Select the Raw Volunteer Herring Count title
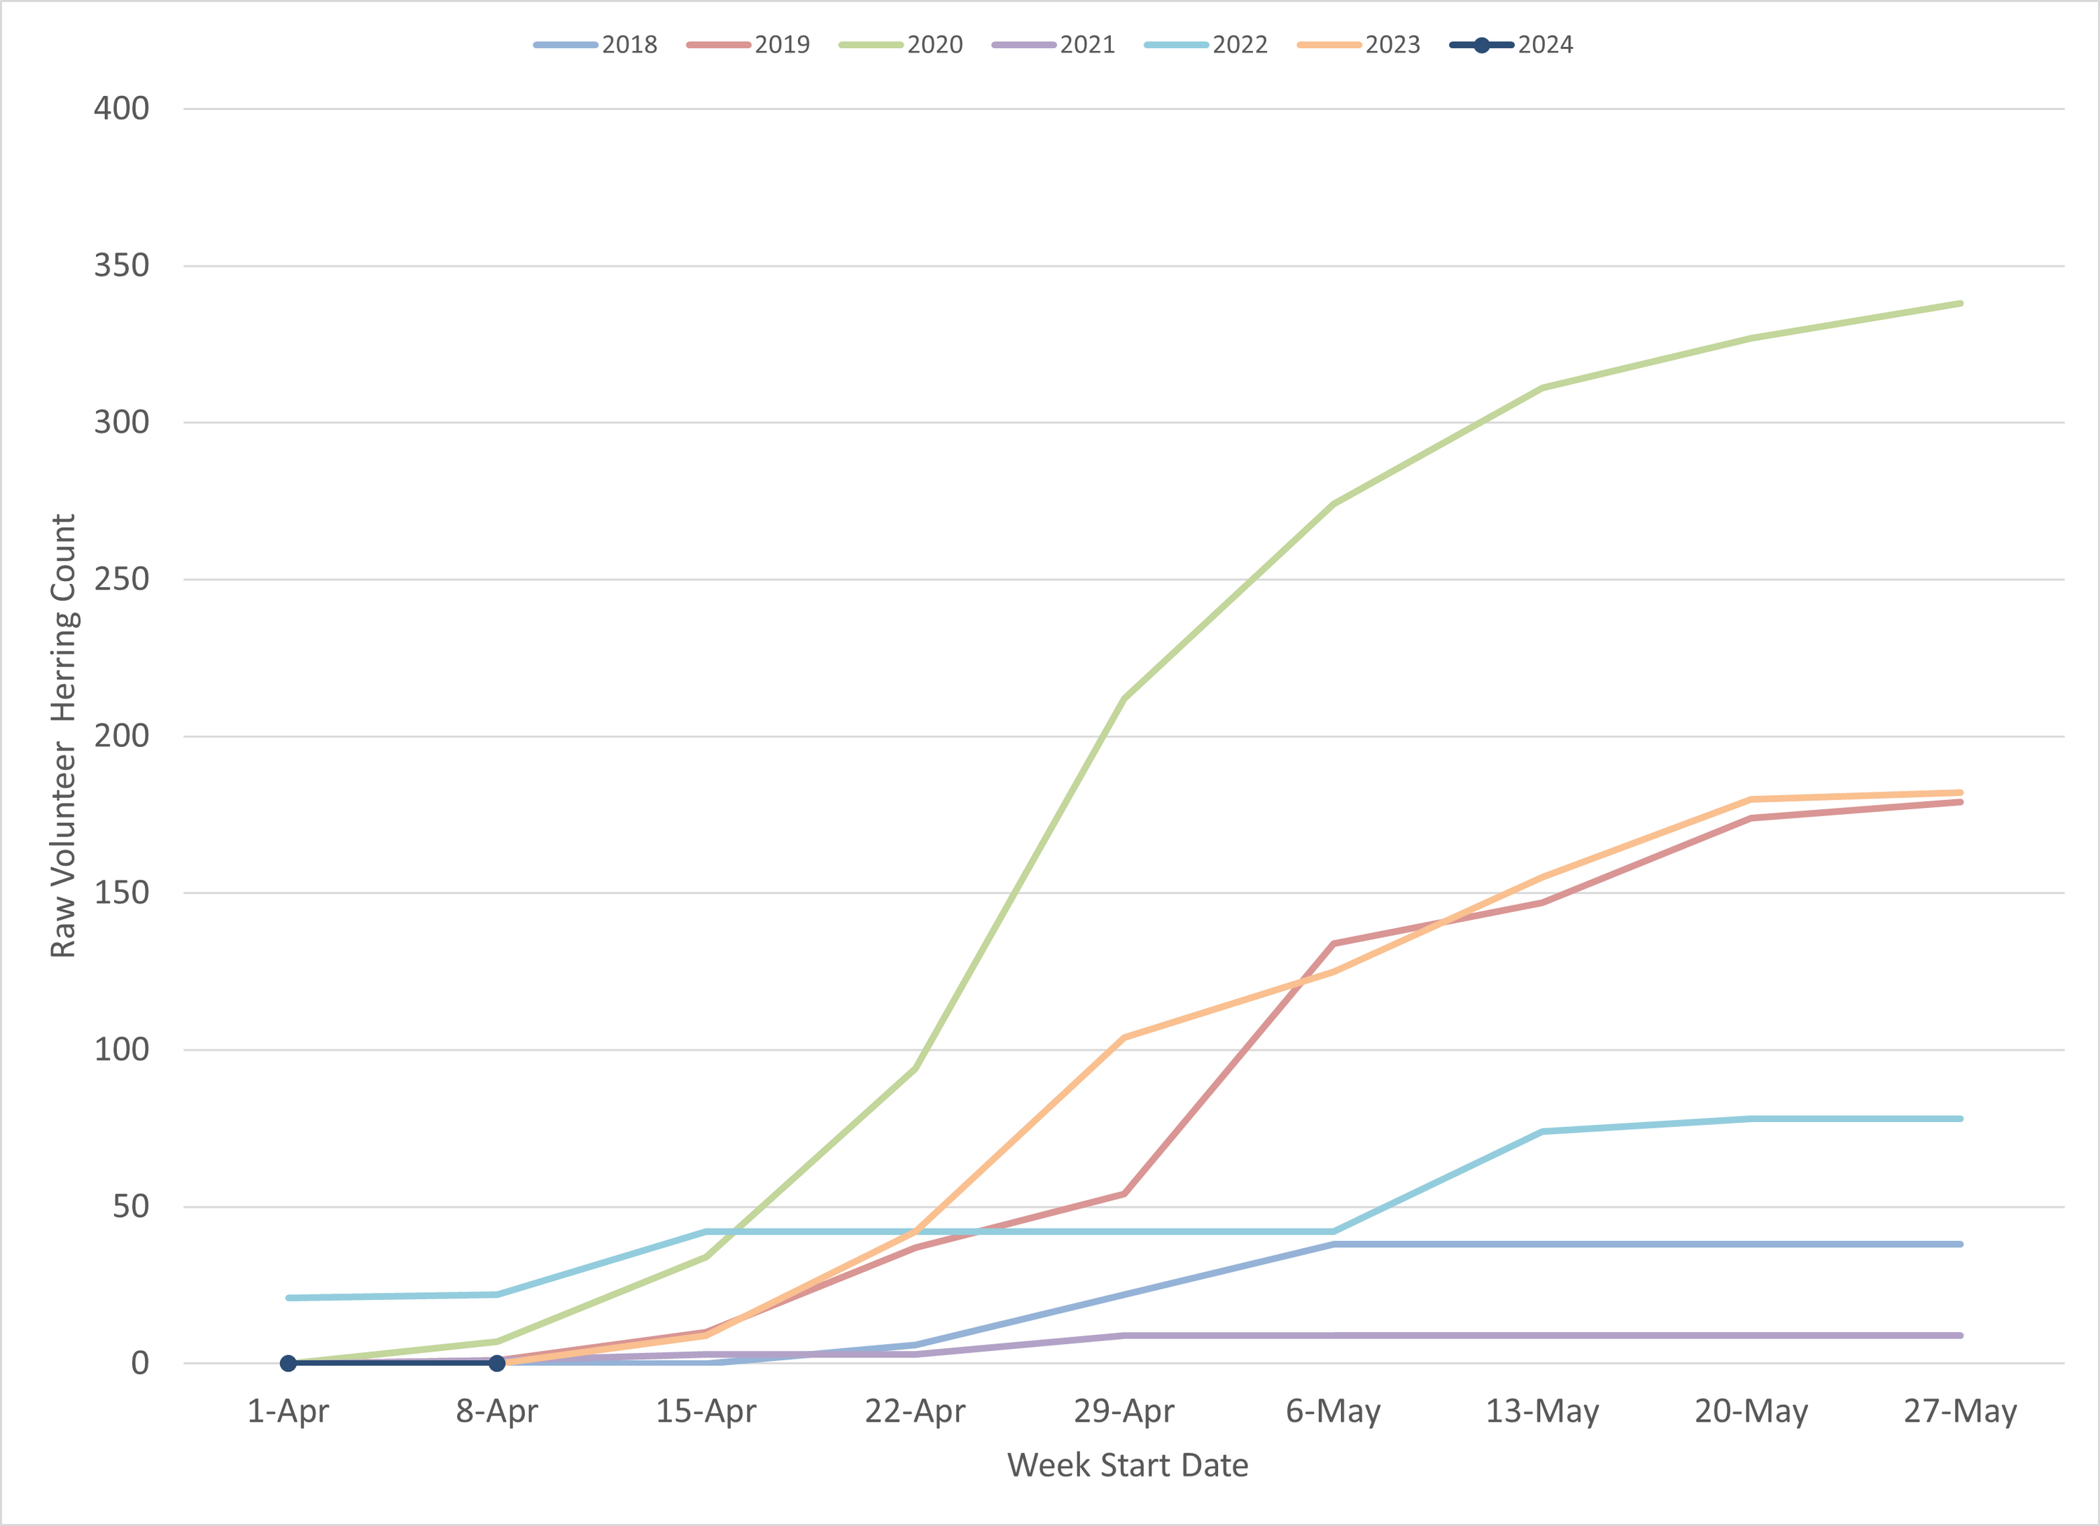This screenshot has width=2100, height=1526. point(63,735)
